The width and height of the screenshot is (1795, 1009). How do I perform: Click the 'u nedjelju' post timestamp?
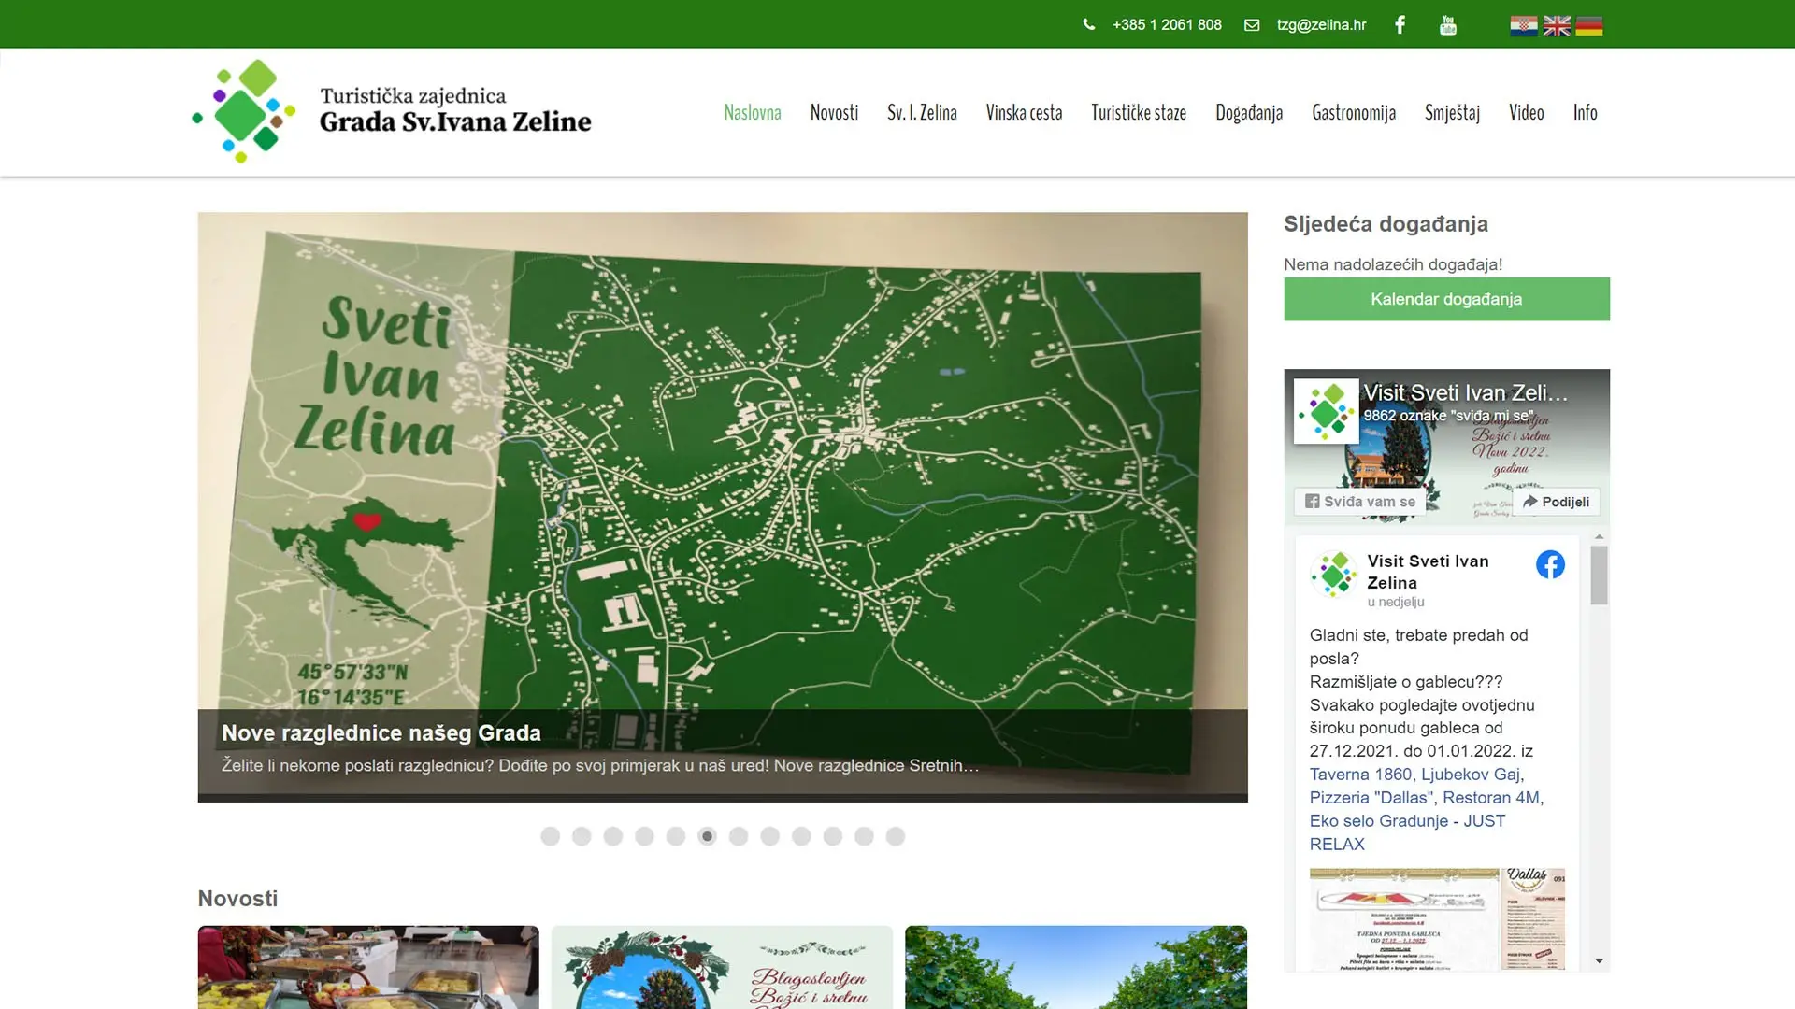[x=1395, y=603]
